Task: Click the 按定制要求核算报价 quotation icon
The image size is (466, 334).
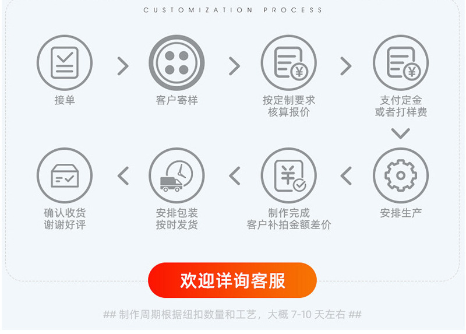Action: [288, 63]
